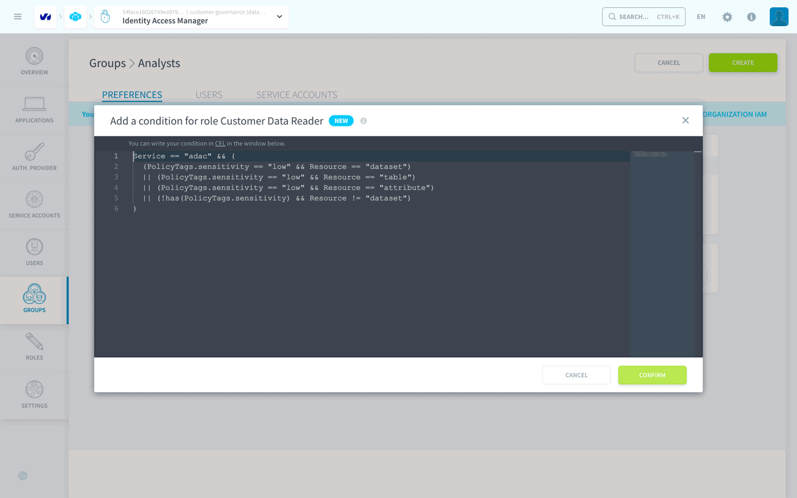
Task: Expand the Identity Access Manager dropdown
Action: click(x=280, y=17)
